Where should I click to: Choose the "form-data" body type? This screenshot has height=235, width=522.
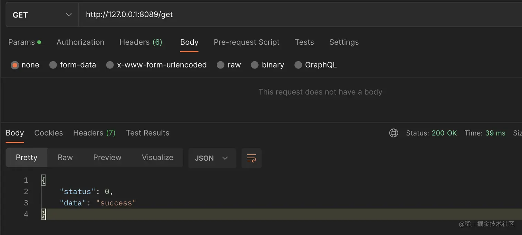point(73,65)
